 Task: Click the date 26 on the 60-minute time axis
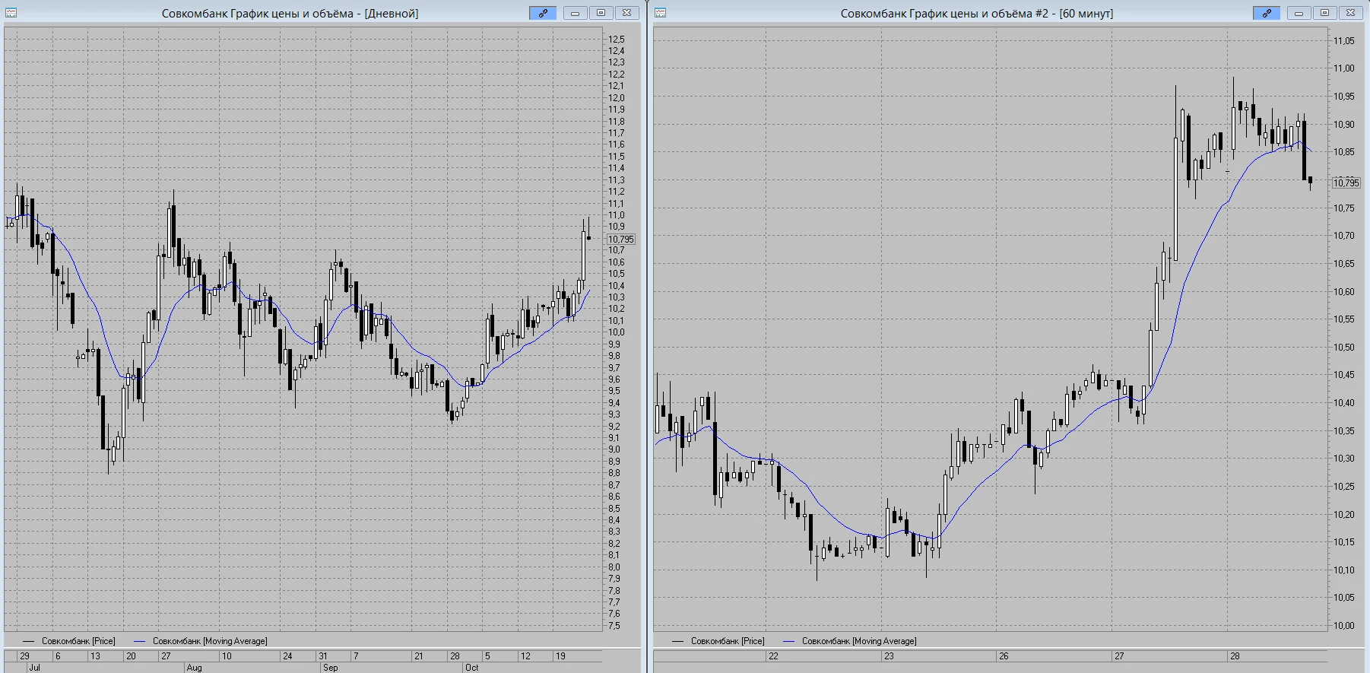coord(1004,656)
